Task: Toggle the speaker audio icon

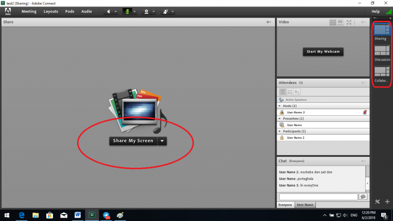Action: [109, 11]
